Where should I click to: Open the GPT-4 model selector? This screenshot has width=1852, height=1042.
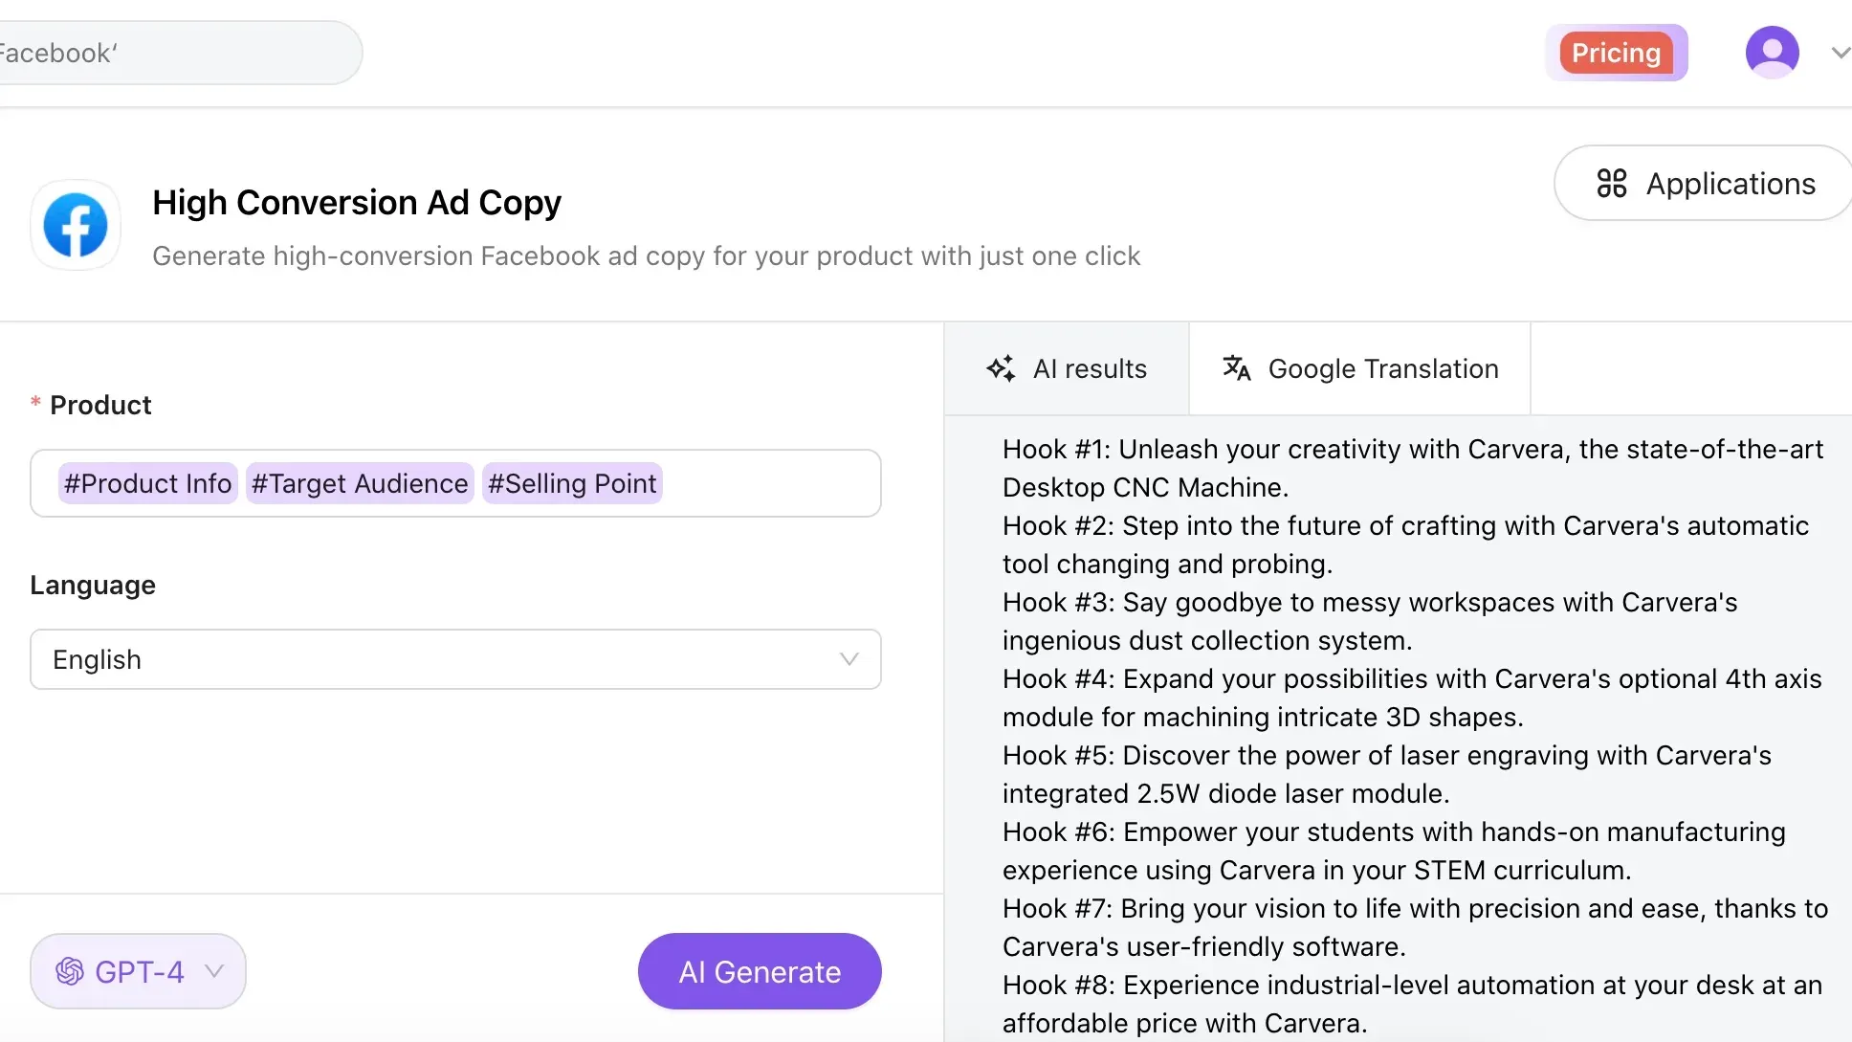pyautogui.click(x=139, y=971)
